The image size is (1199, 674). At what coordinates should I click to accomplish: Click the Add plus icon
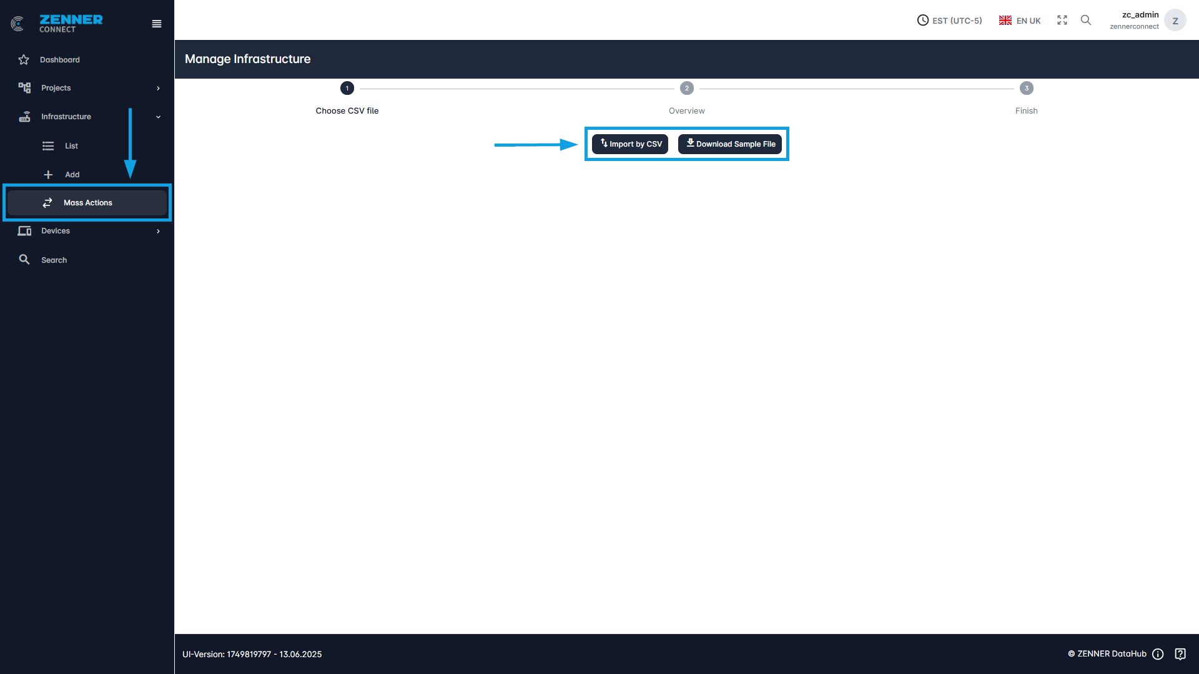tap(48, 175)
